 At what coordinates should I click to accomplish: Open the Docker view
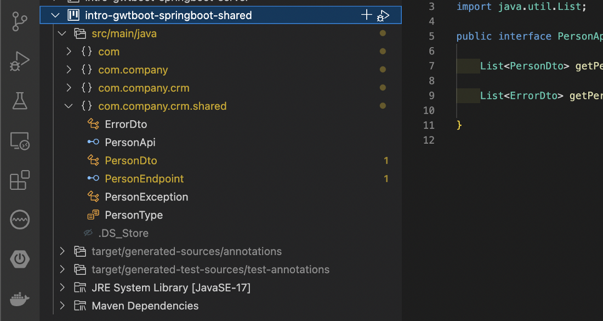click(x=20, y=299)
